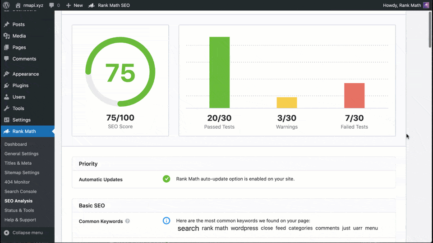Viewport: 433px width, 243px height.
Task: Click the '20/30' Passed Tests count
Action: (x=219, y=118)
